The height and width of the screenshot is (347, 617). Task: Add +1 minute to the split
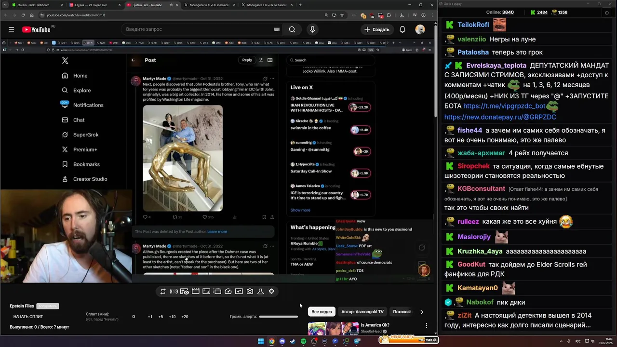click(150, 317)
